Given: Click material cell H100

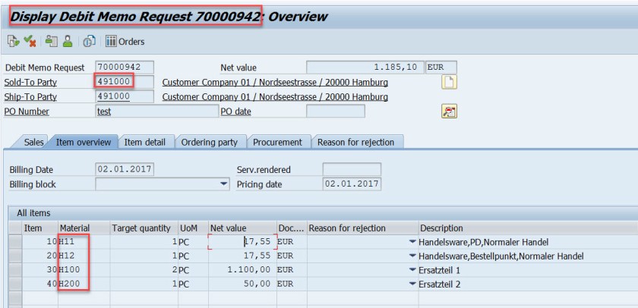Looking at the screenshot, I should (x=84, y=270).
